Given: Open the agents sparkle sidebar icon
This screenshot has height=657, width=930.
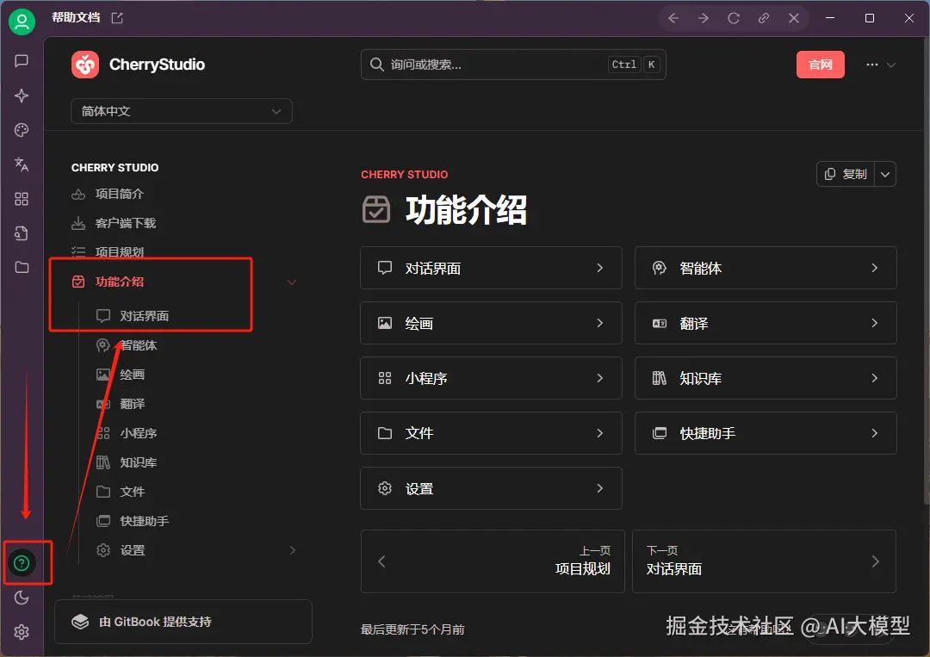Looking at the screenshot, I should (22, 96).
